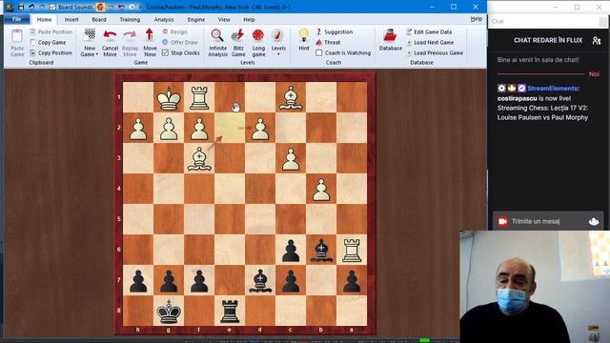Viewport: 610px width, 343px height.
Task: Select the black rook on e8
Action: [x=230, y=312]
